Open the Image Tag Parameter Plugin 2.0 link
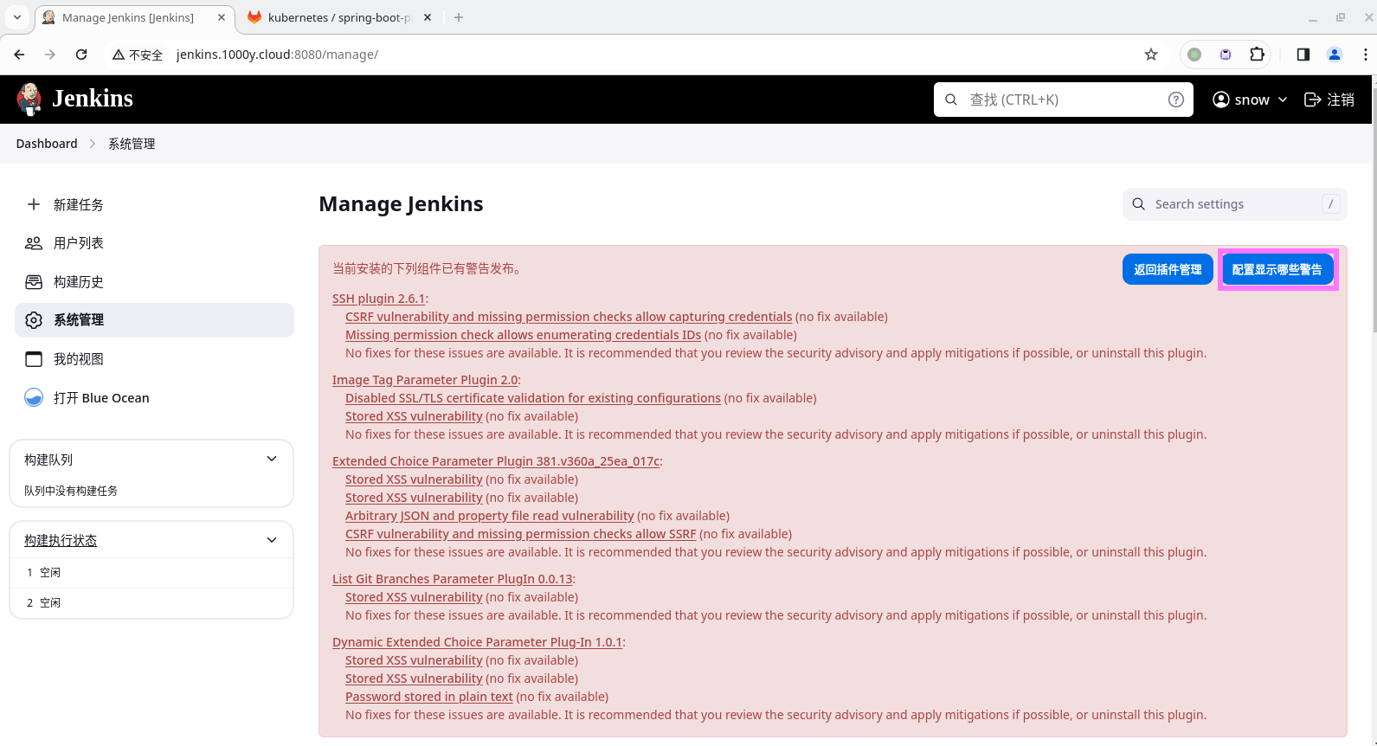 (425, 380)
